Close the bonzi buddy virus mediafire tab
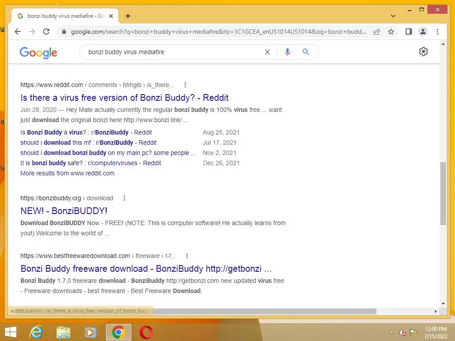The image size is (455, 341). pos(111,16)
